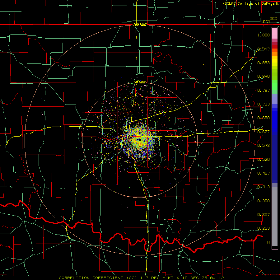This screenshot has width=280, height=280.
Task: Pick the orange color bar segment
Action: pyautogui.click(x=275, y=54)
